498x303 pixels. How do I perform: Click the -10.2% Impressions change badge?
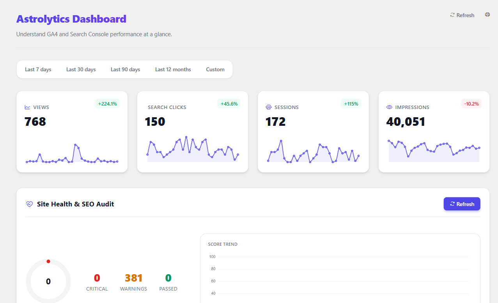pos(471,104)
